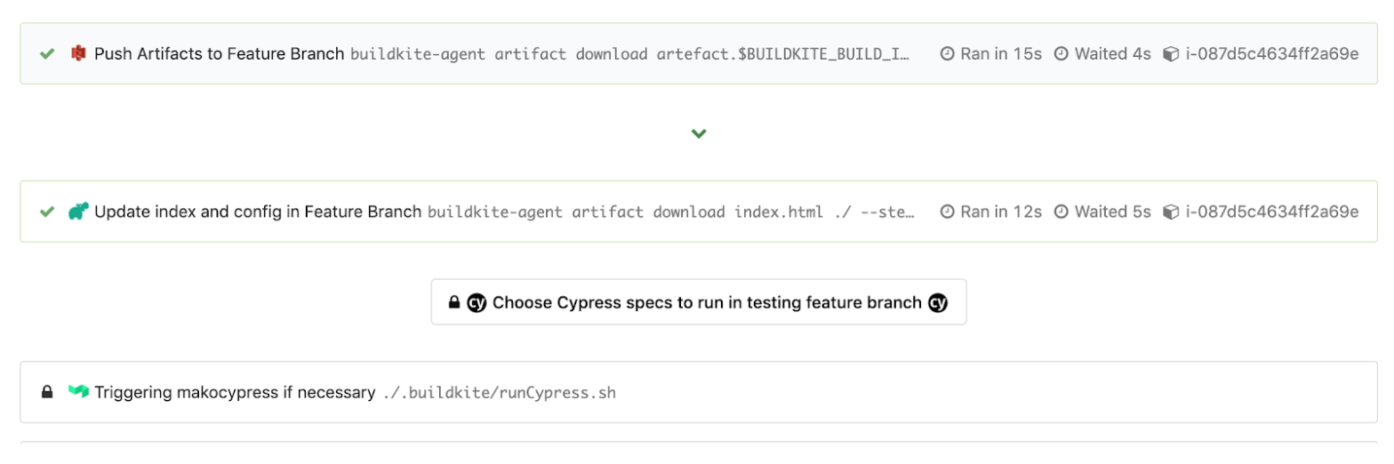Viewport: 1394px width, 464px height.
Task: Click agent cube icon on Push Artifacts row
Action: point(1171,54)
